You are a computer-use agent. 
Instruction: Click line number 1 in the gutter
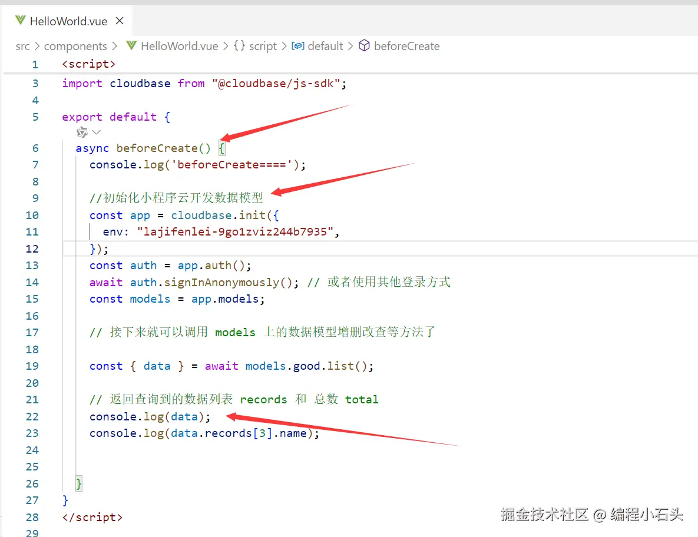click(x=35, y=65)
